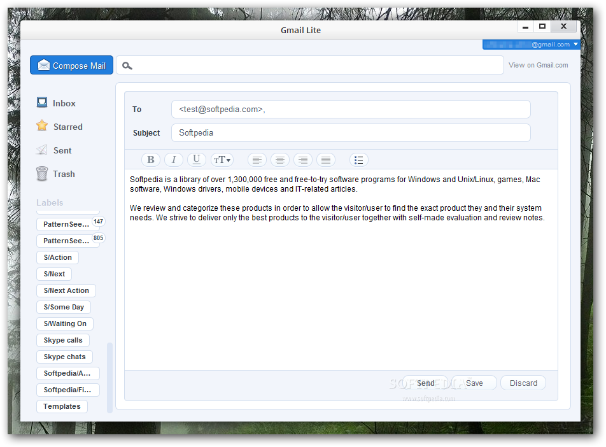Image resolution: width=606 pixels, height=447 pixels.
Task: Select the S/Some Day label
Action: pyautogui.click(x=64, y=307)
